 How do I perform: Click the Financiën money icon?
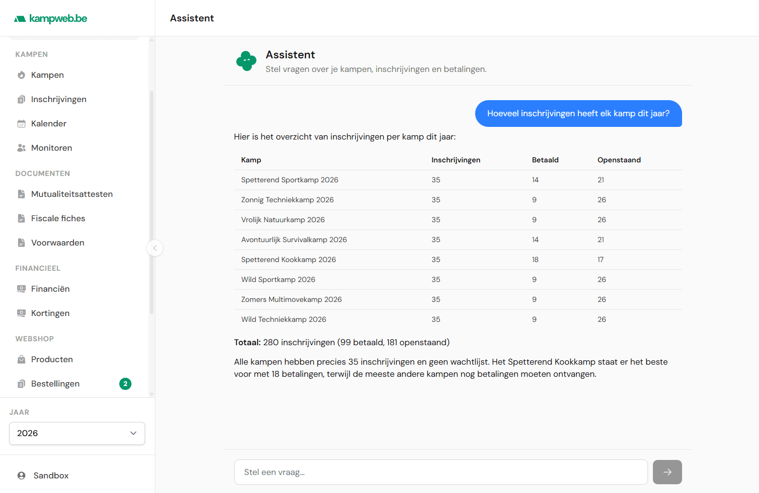tap(21, 289)
